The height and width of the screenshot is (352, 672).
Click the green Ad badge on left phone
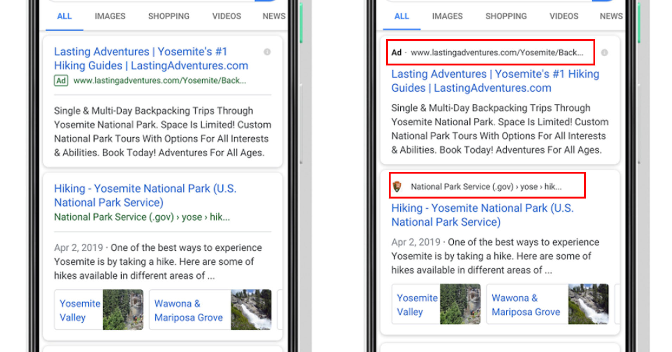click(61, 81)
